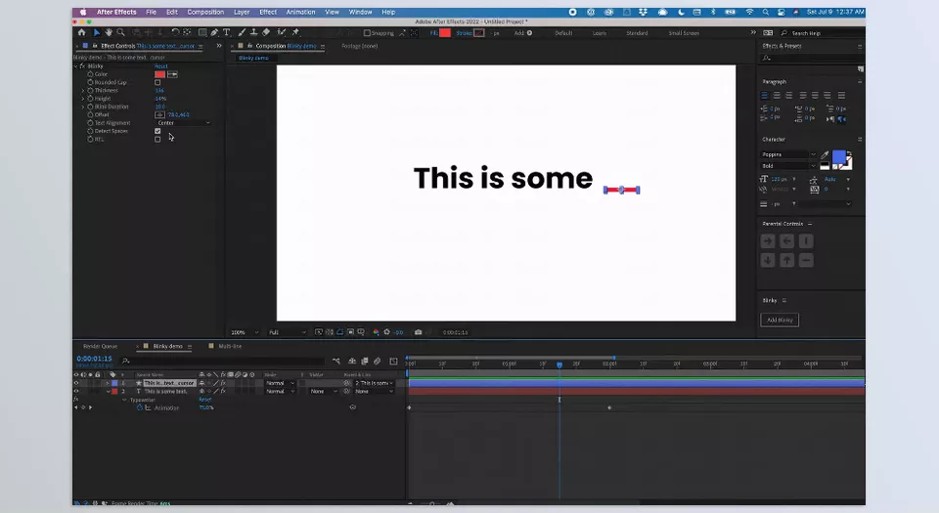Click Reset for the Typewriter effect
The width and height of the screenshot is (939, 513).
(205, 400)
